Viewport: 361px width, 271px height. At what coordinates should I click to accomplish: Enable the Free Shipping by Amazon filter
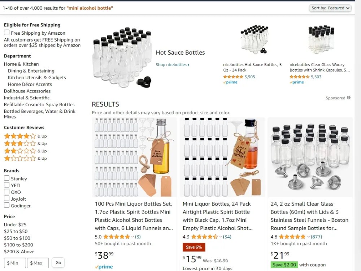click(6, 33)
